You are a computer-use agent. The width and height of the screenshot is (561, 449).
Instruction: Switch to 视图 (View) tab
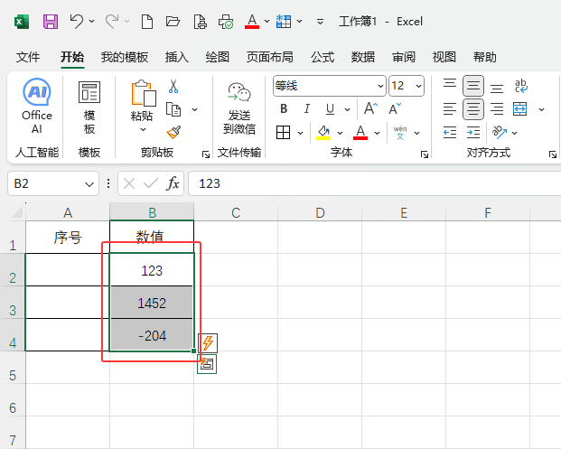coord(444,57)
